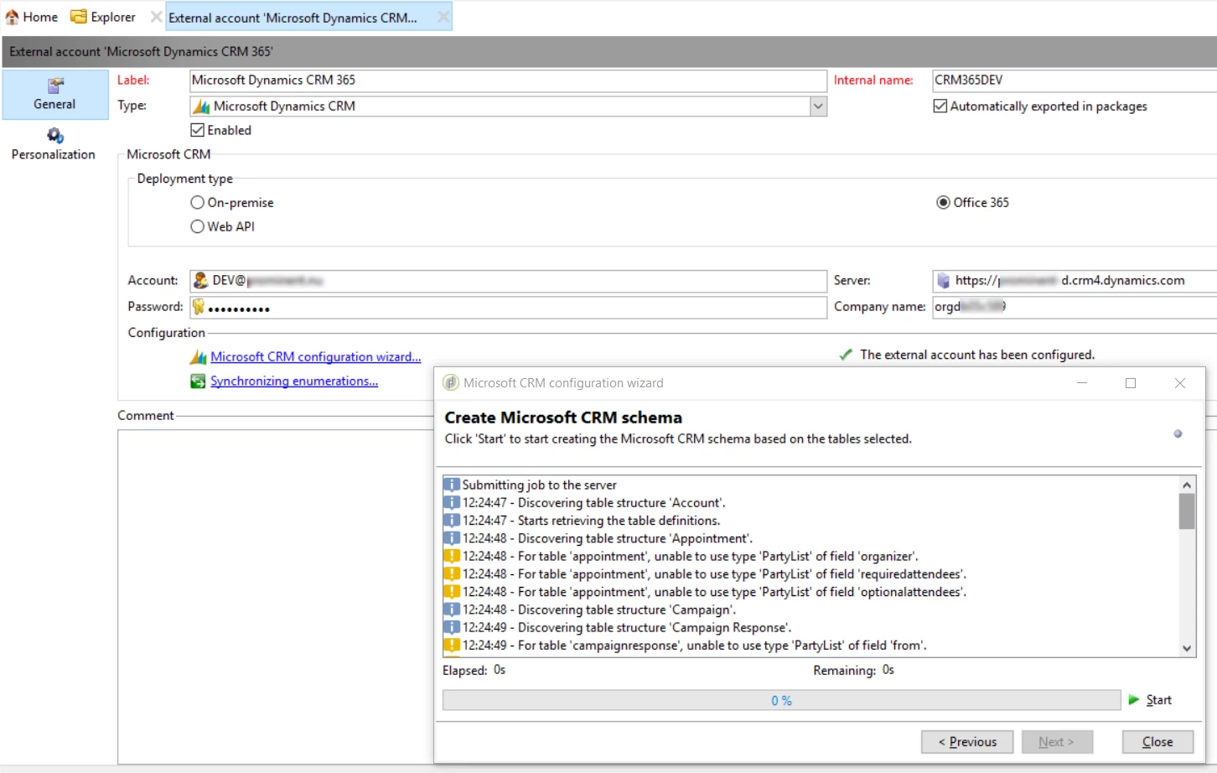Open the Type dropdown arrow
The image size is (1217, 773).
(818, 106)
